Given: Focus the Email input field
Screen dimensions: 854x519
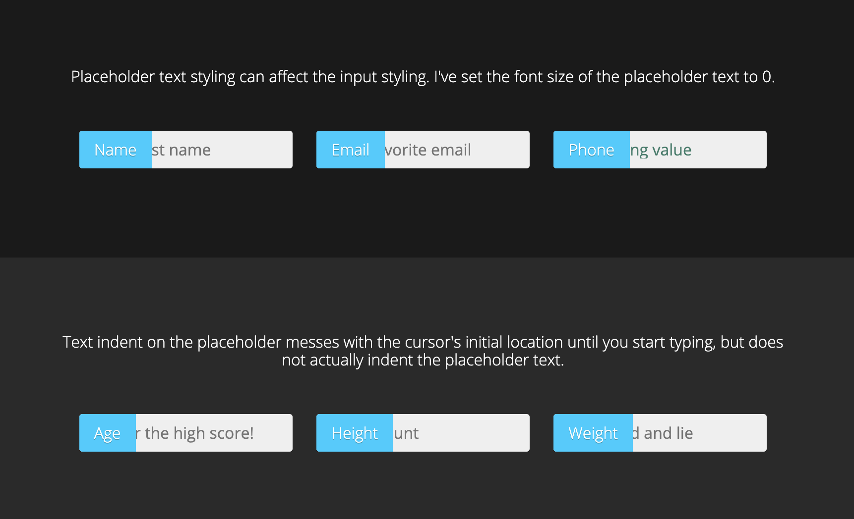Looking at the screenshot, I should click(x=457, y=150).
